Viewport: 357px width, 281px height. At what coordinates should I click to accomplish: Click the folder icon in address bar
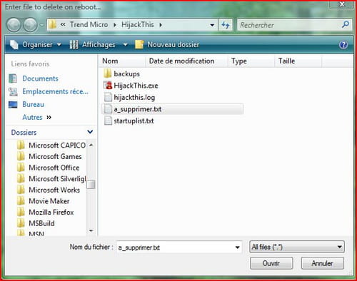52,24
